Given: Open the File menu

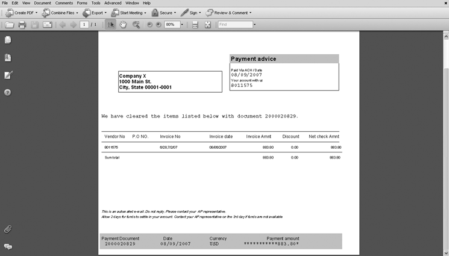Looking at the screenshot, I should pos(5,3).
